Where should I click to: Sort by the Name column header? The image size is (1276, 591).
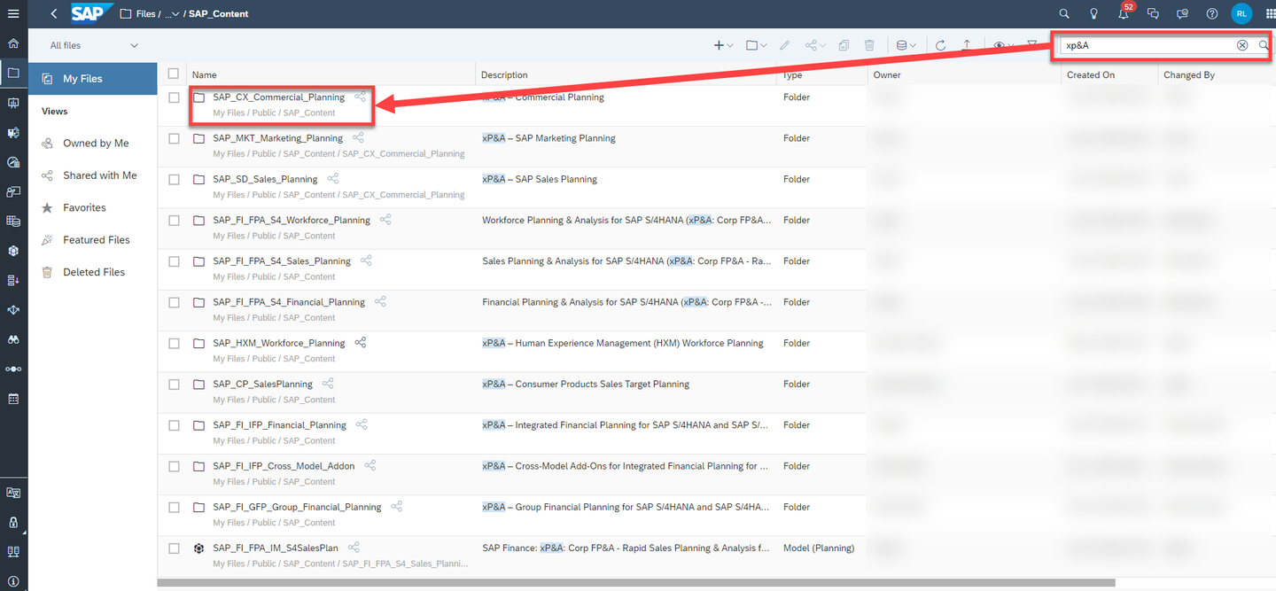(205, 75)
